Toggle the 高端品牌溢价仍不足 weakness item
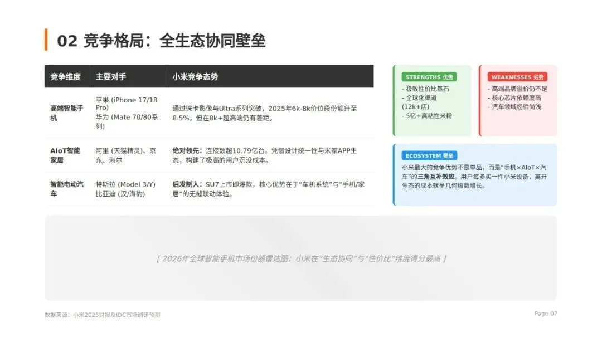This screenshot has width=602, height=347. click(x=519, y=88)
